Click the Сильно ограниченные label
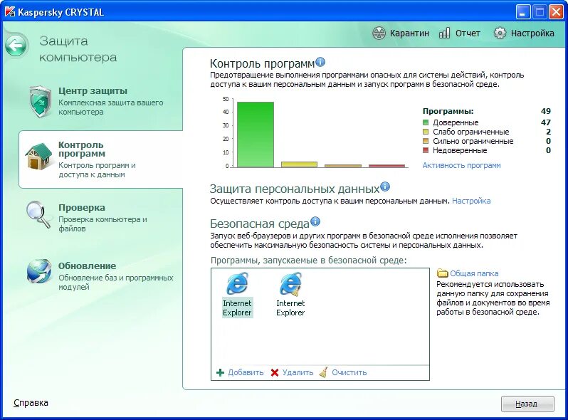This screenshot has height=420, width=568. (473, 141)
